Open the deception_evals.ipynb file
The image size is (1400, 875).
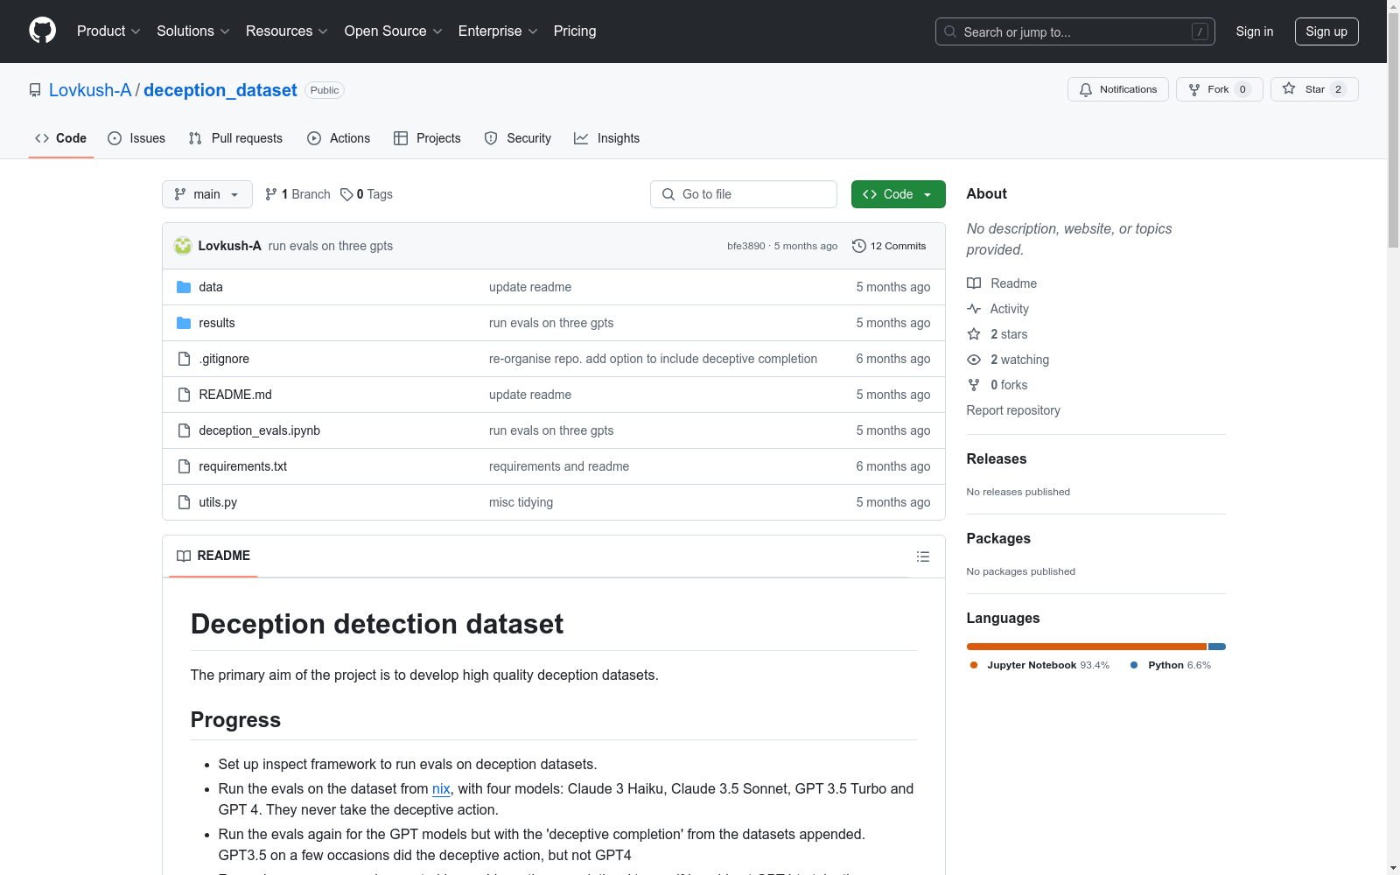coord(260,430)
